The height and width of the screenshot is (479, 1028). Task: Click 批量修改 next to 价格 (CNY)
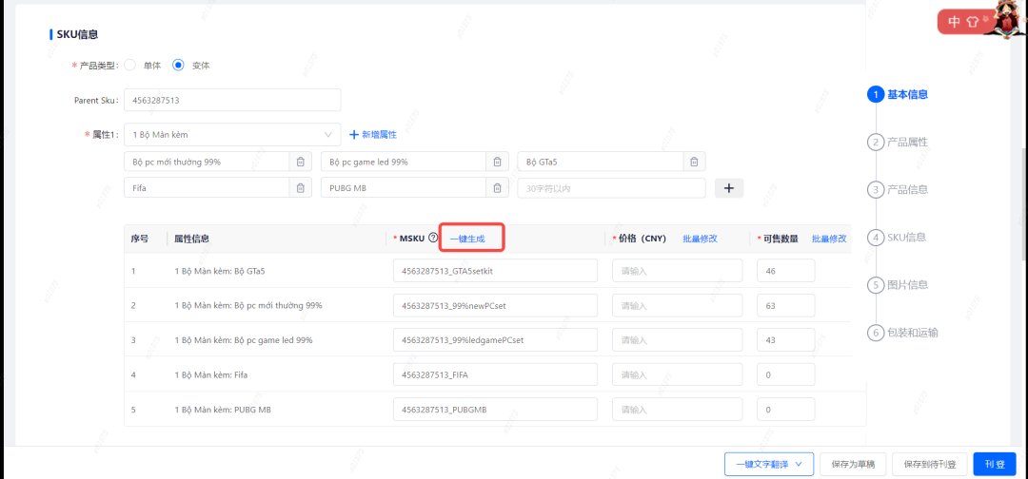(x=701, y=239)
